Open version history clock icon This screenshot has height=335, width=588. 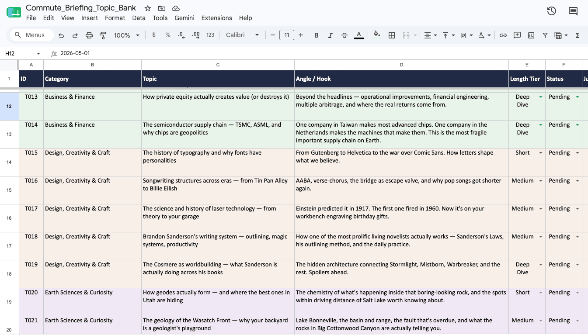pos(552,11)
